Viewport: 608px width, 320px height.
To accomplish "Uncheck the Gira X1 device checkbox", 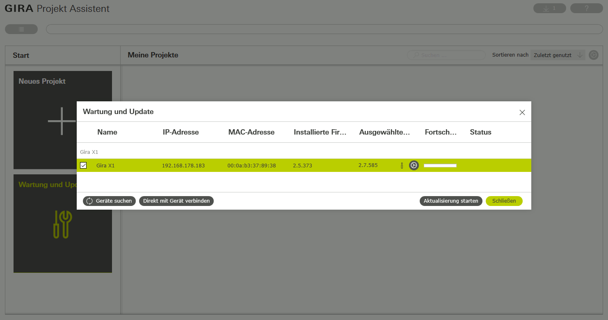I will point(83,165).
